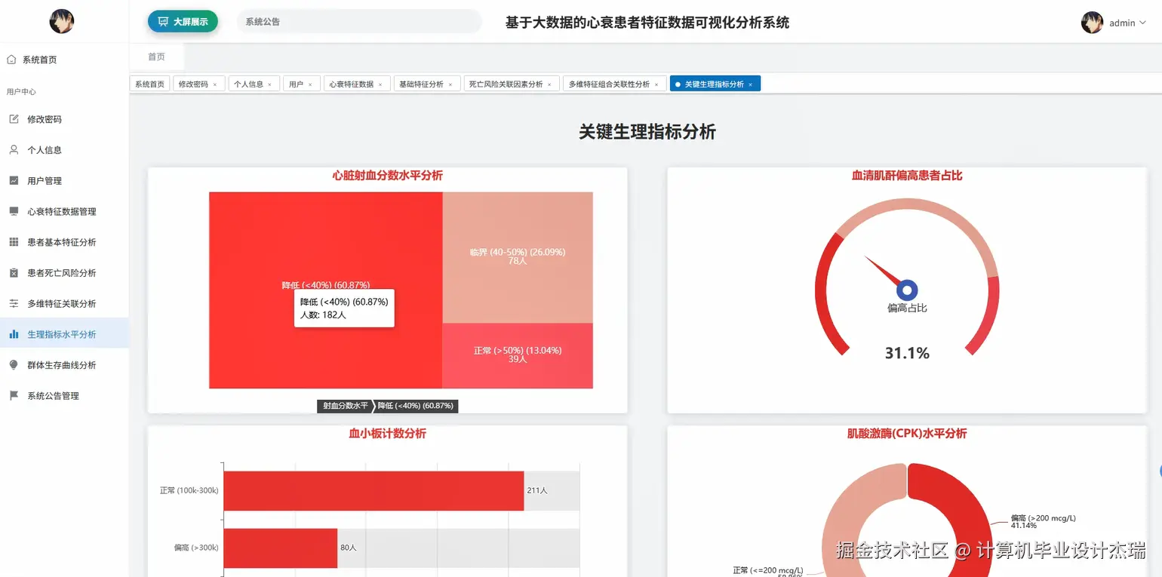Open 系统公告管理 in the sidebar

click(64, 396)
